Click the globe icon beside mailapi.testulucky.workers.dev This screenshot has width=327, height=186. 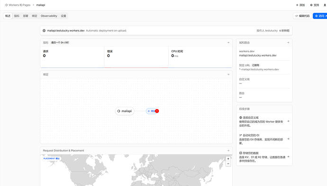(44, 30)
